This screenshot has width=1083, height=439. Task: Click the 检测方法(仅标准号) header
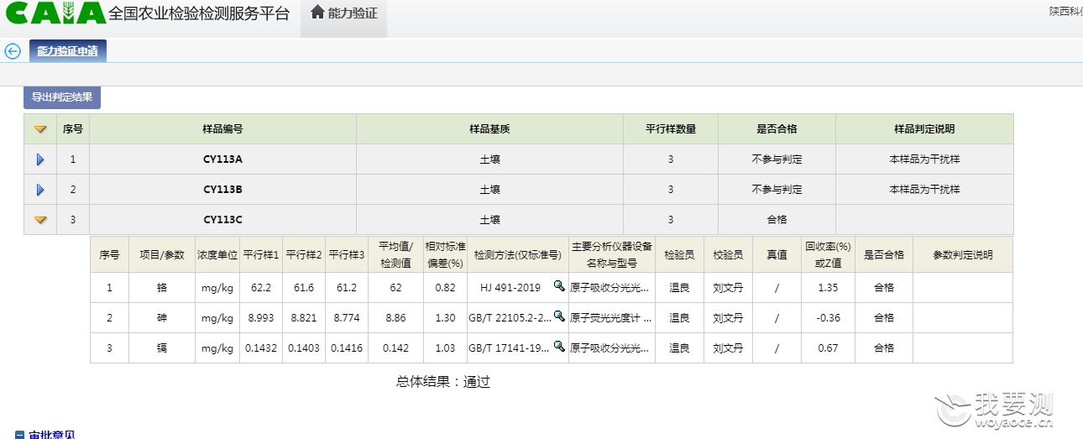pyautogui.click(x=517, y=255)
